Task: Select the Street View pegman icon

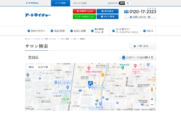Action: (152, 89)
